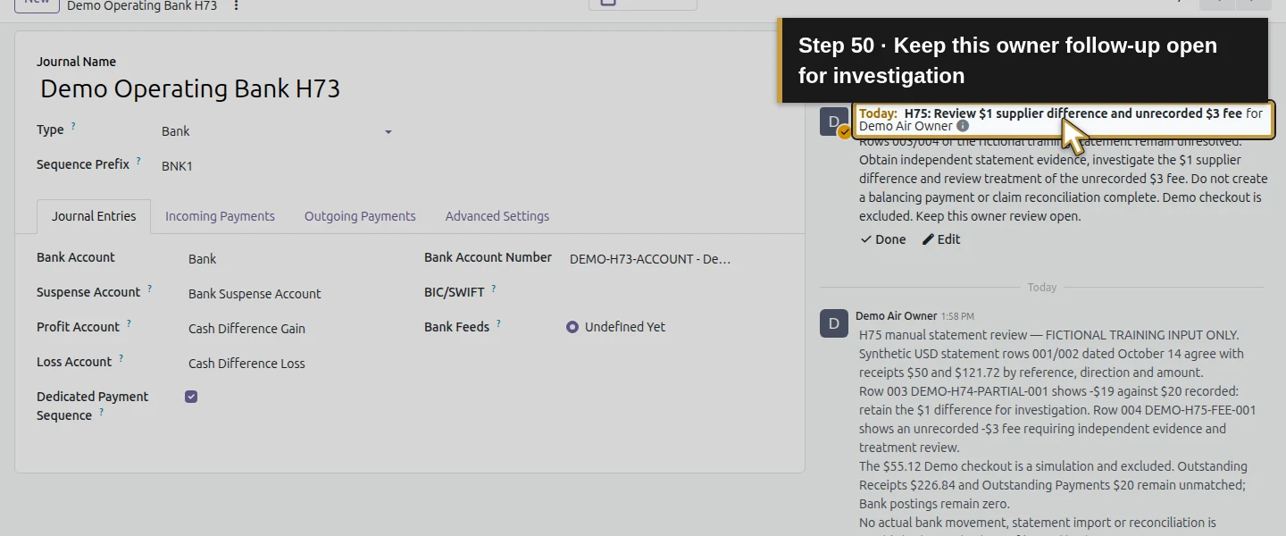
Task: Click the 1:58 PM message timestamp
Action: (957, 316)
